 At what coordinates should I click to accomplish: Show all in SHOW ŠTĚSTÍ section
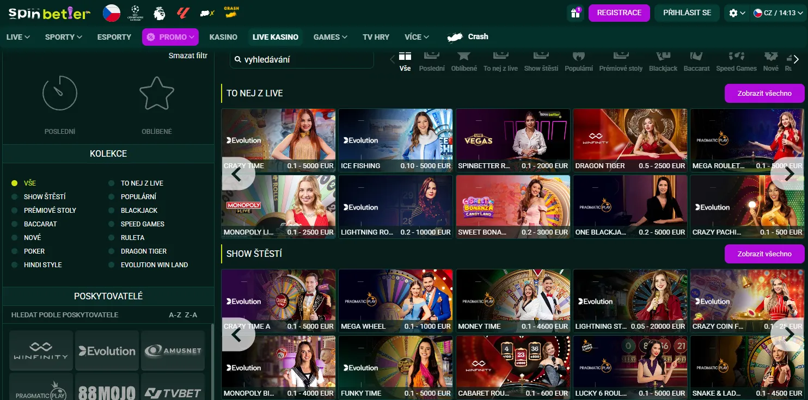pos(764,254)
